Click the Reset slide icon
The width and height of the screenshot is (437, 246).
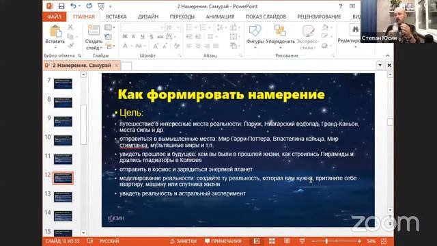pyautogui.click(x=109, y=36)
